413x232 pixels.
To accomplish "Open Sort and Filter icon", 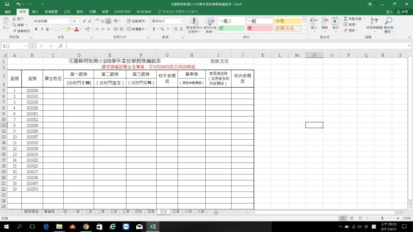I will click(374, 21).
